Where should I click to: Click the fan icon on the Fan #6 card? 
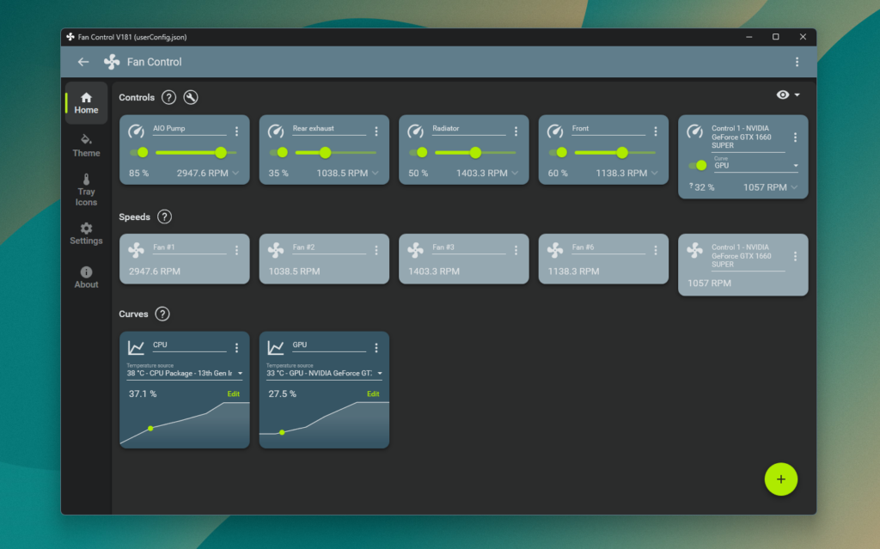click(x=555, y=250)
